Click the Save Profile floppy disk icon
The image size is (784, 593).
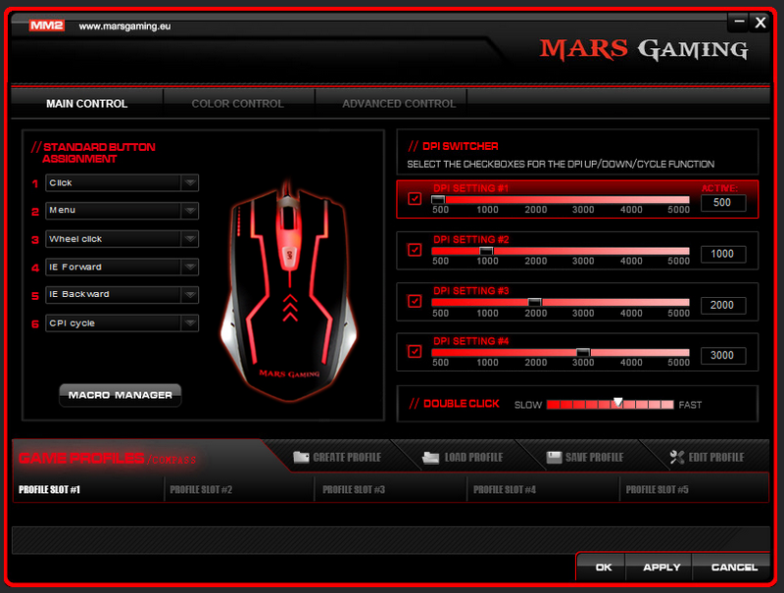tap(554, 457)
